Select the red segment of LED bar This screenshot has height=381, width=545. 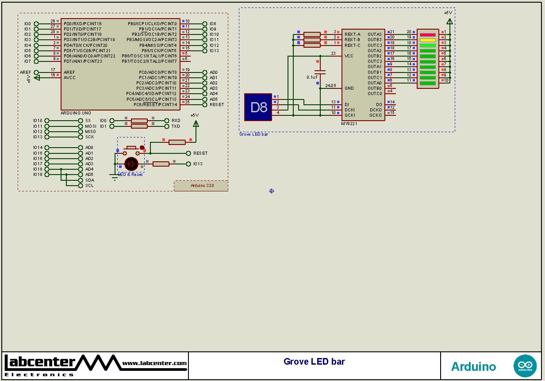(427, 34)
